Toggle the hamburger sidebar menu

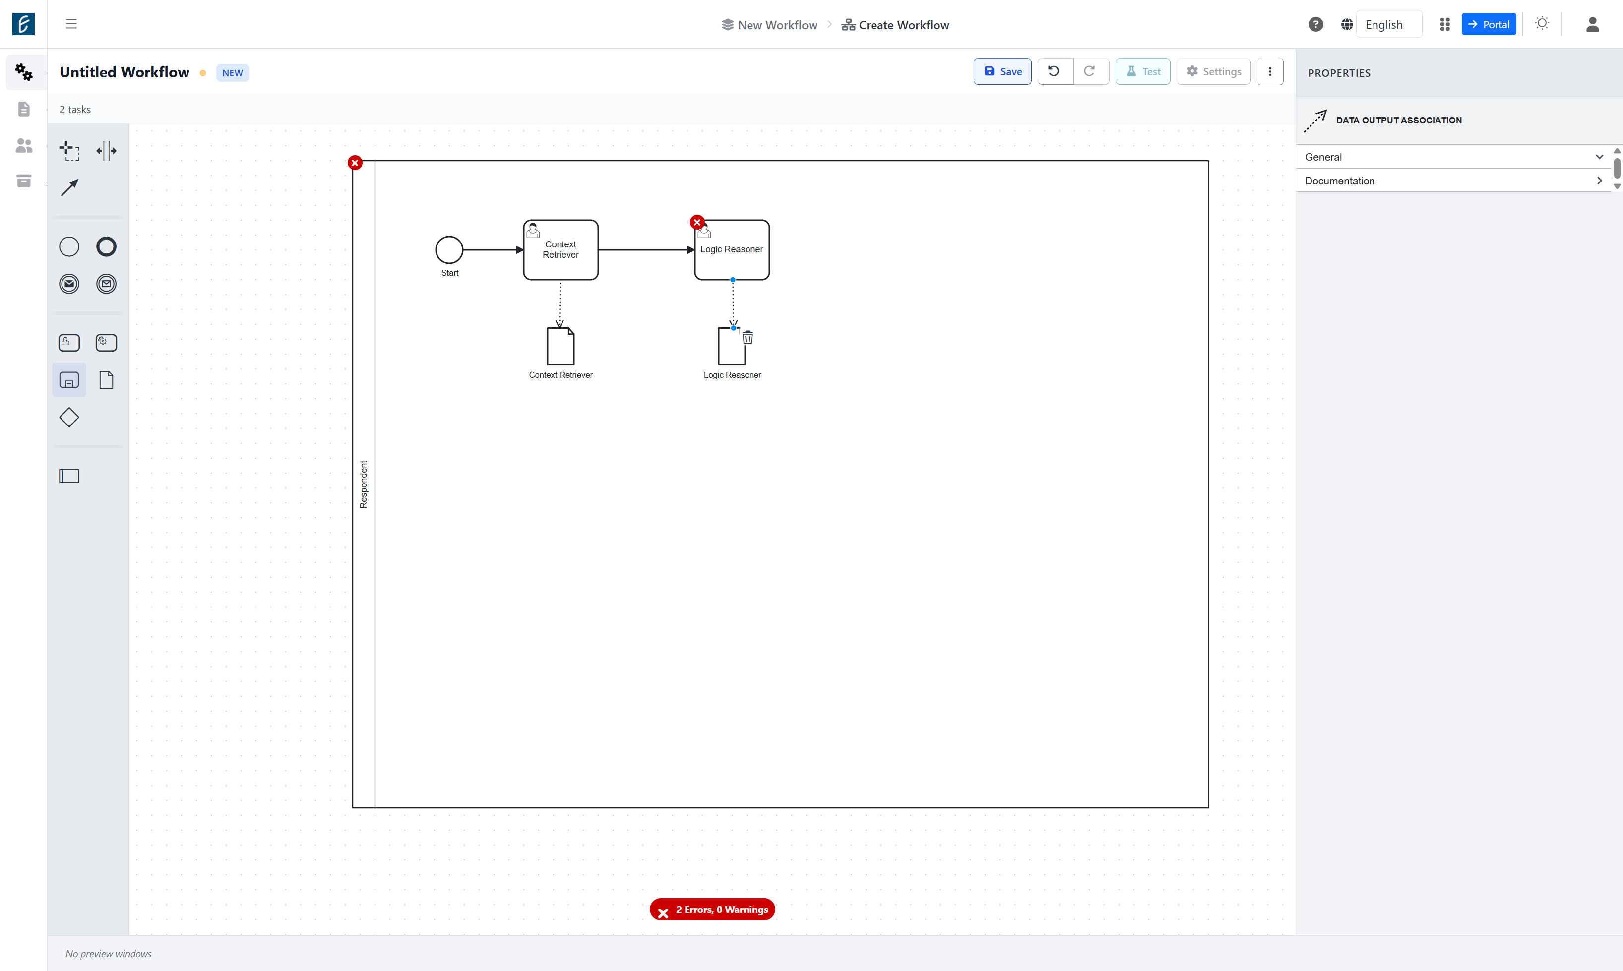point(71,24)
